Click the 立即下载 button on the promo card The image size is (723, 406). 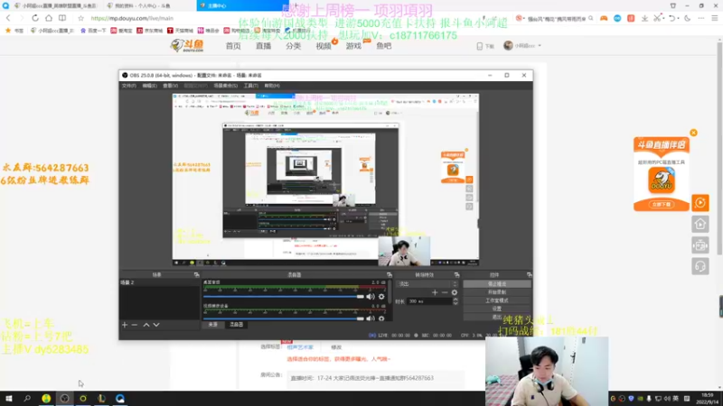tap(662, 205)
